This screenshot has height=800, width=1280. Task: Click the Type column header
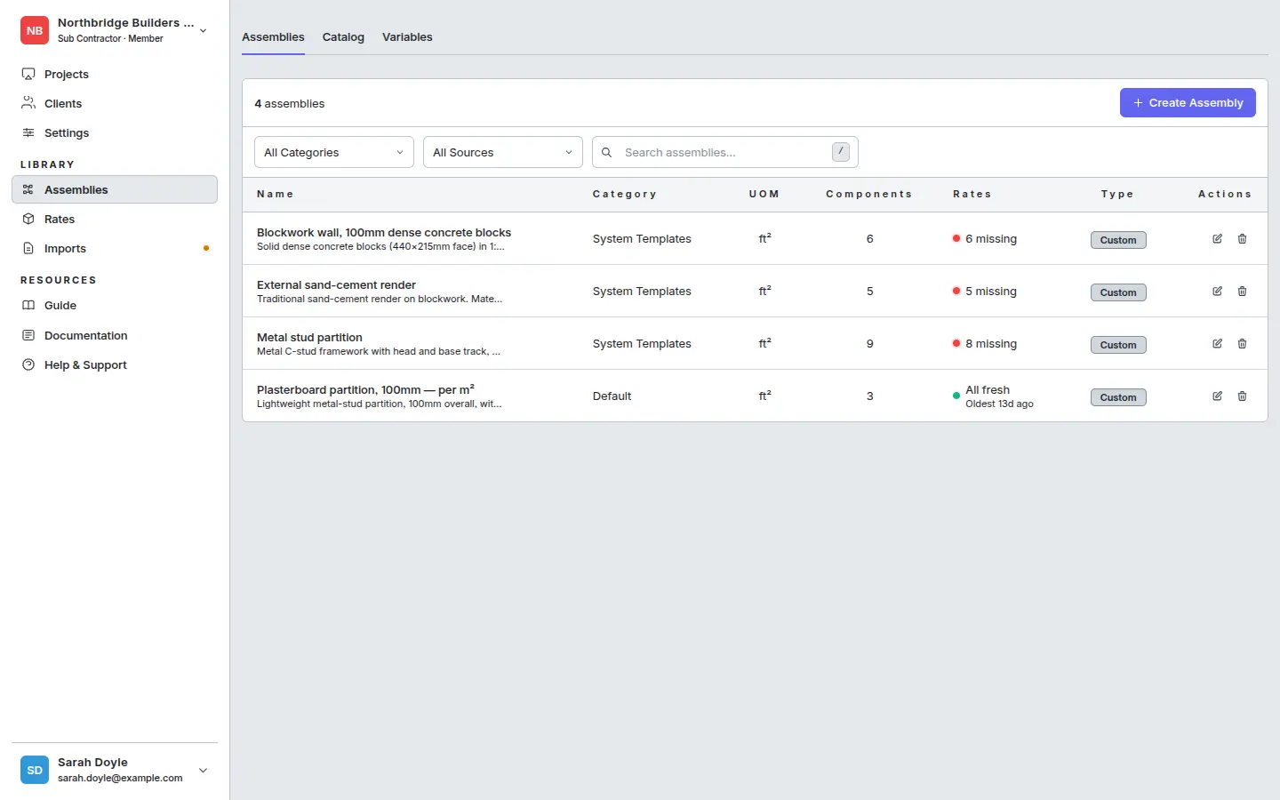coord(1117,194)
